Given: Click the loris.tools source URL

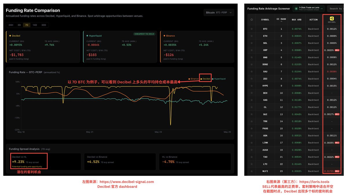Looking at the screenshot, I should [x=314, y=182].
